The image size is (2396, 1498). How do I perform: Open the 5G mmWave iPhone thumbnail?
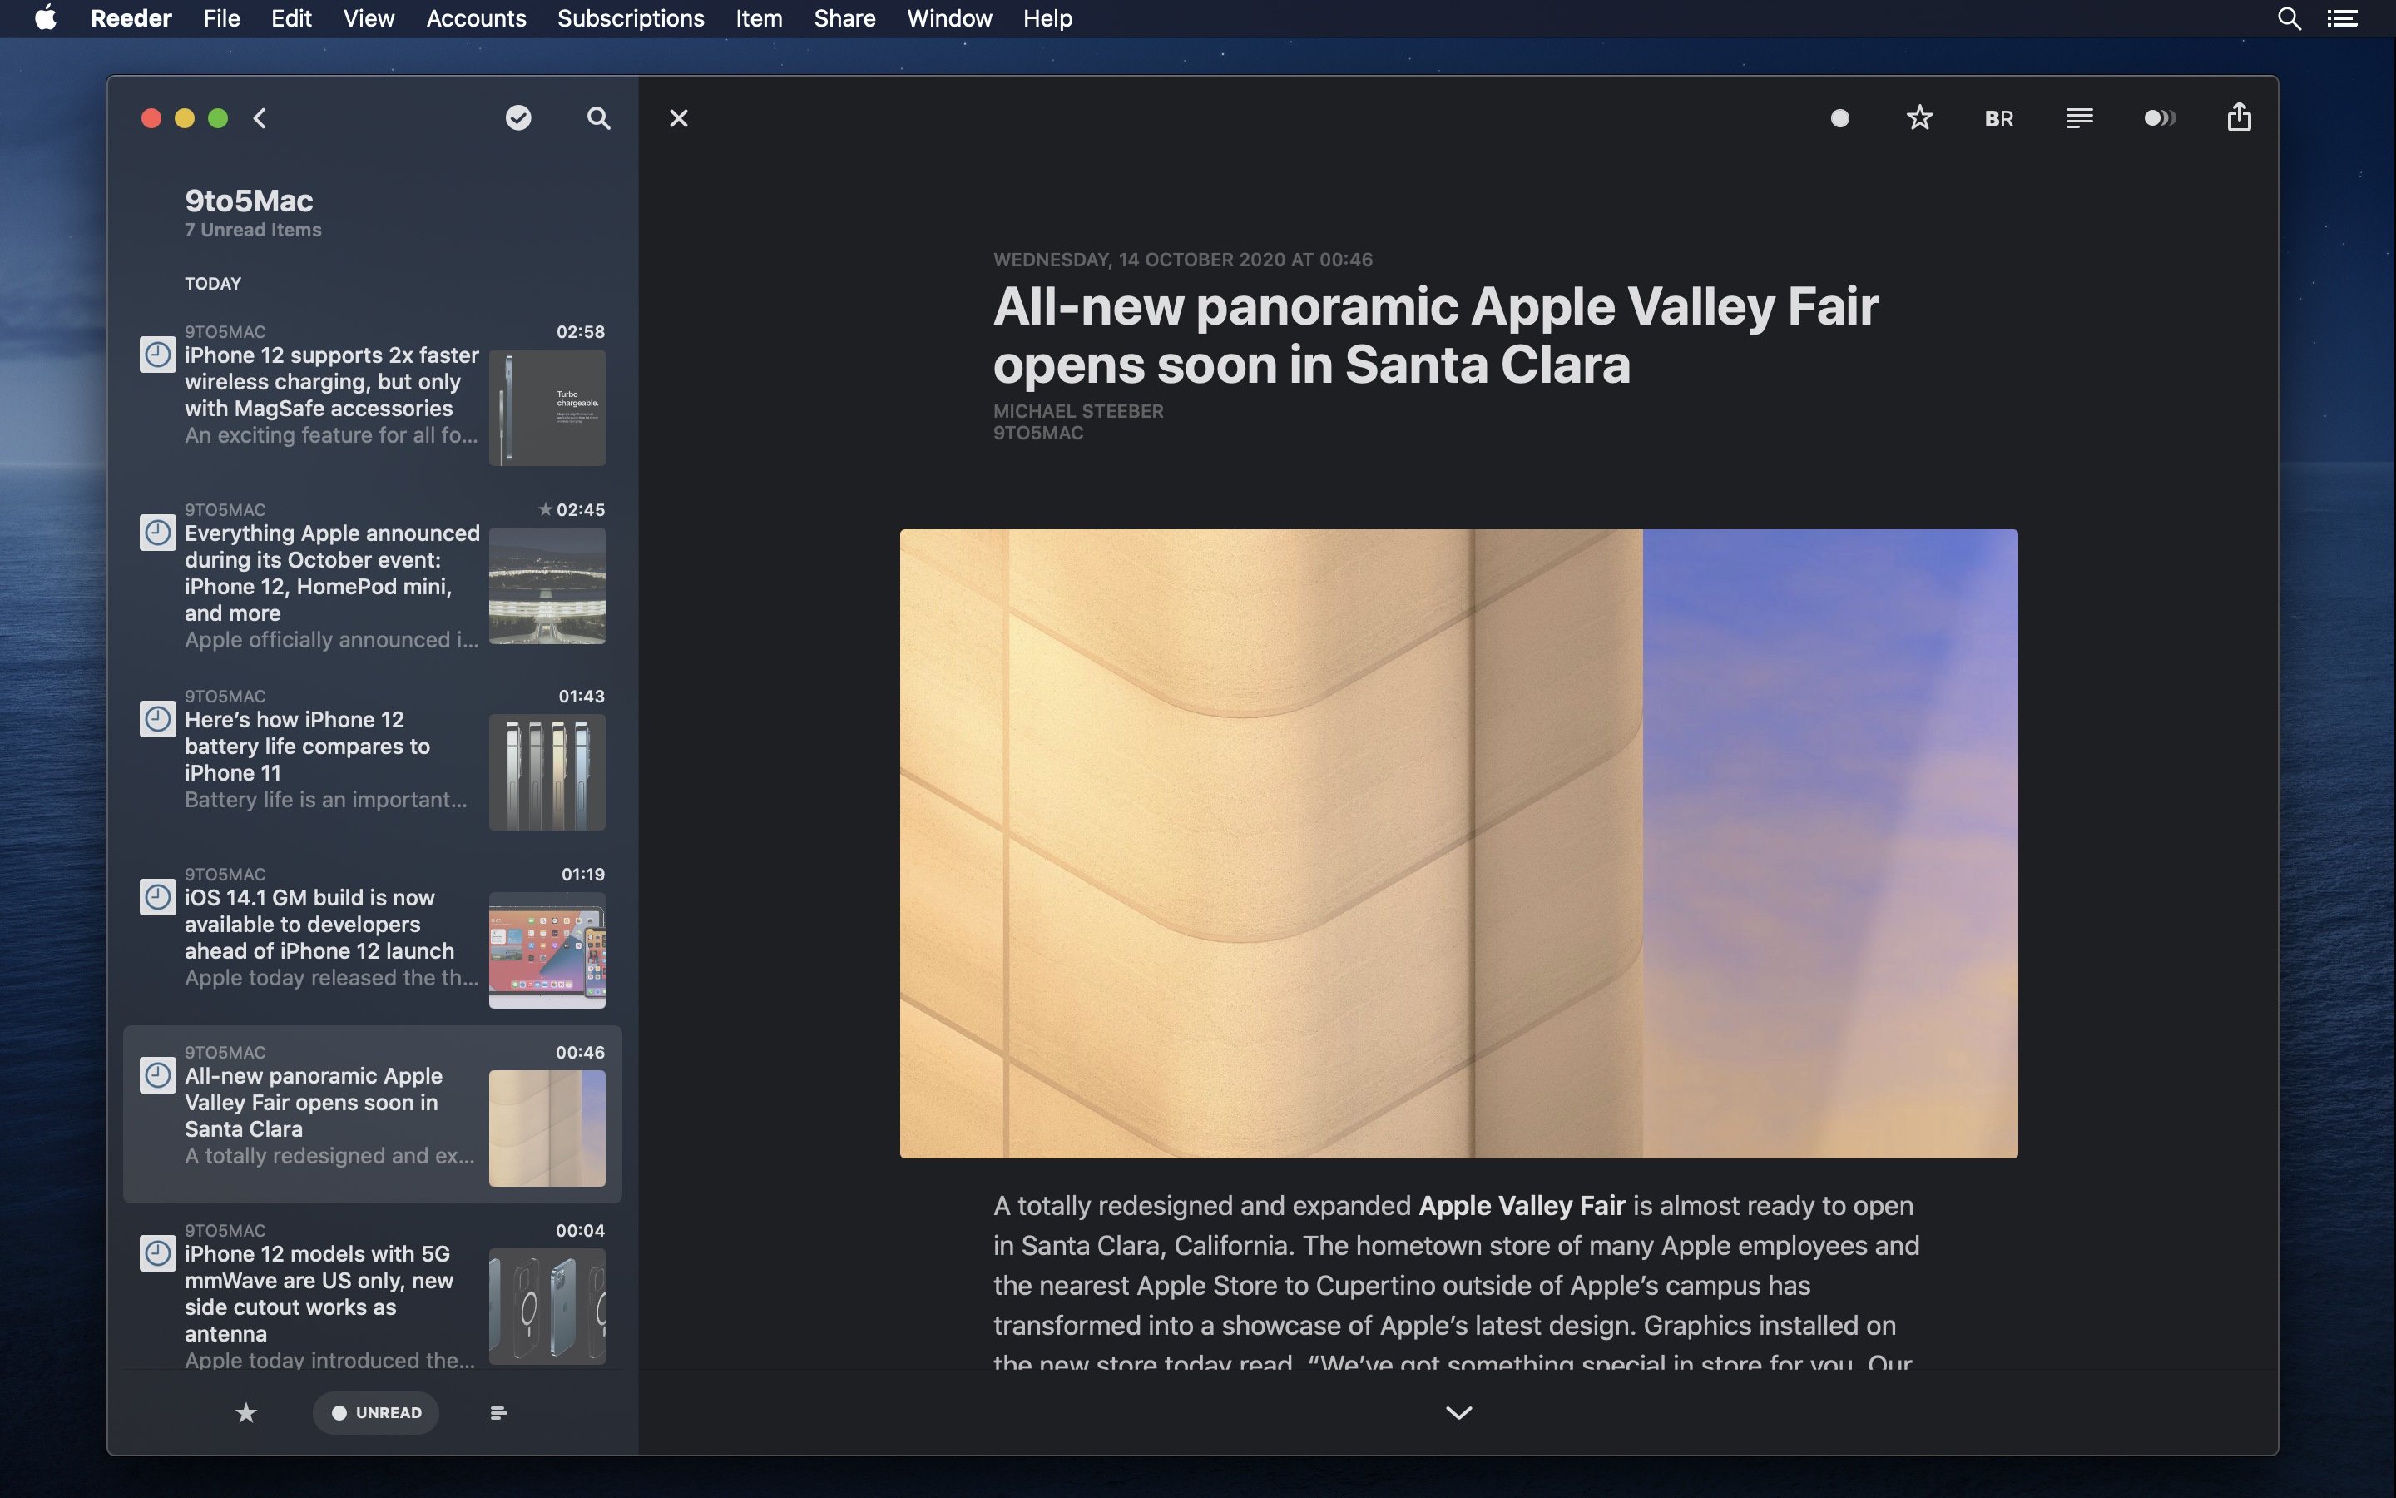[547, 1307]
